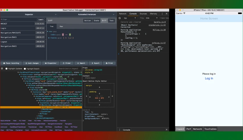Select the Navigation/NAVIGATE action row
This screenshot has height=140, width=243.
pyautogui.click(x=23, y=33)
